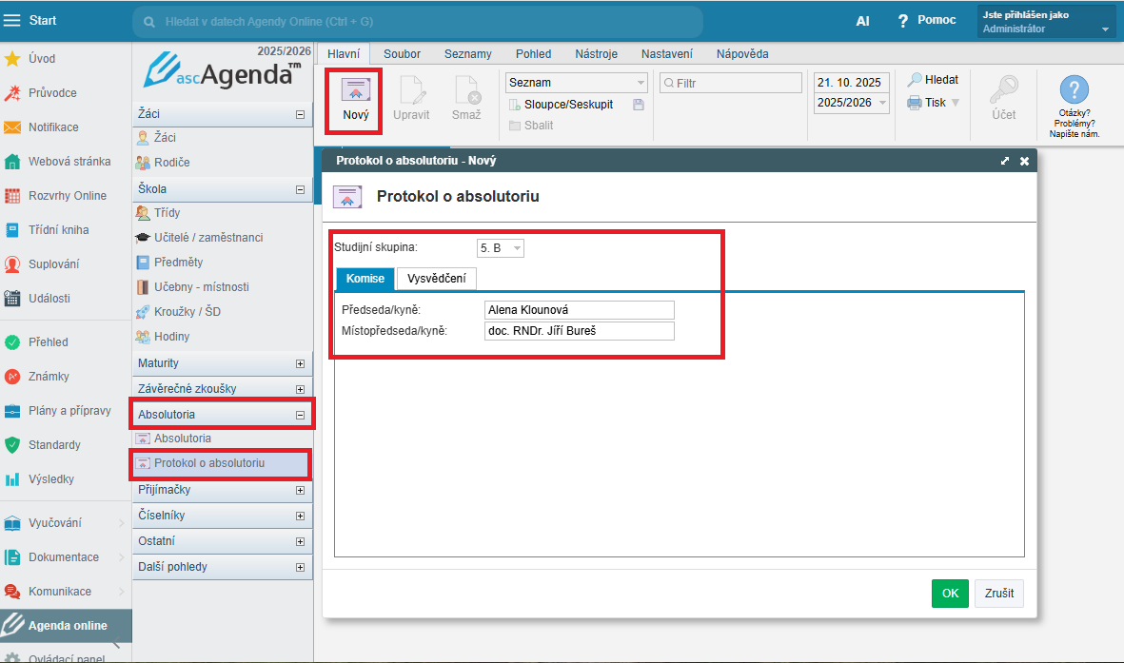This screenshot has width=1124, height=663.
Task: Collapse the Absolutoria section
Action: tap(301, 415)
